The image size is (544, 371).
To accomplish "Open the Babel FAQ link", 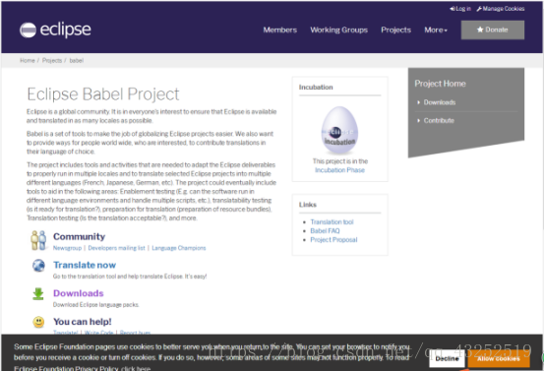I will coord(325,231).
